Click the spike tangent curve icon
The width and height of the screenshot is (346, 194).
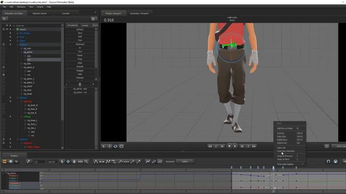coord(96,162)
